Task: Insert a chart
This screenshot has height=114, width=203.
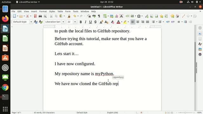Action: 116,16
